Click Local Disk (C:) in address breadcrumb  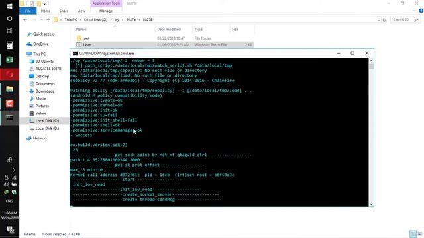click(x=95, y=20)
